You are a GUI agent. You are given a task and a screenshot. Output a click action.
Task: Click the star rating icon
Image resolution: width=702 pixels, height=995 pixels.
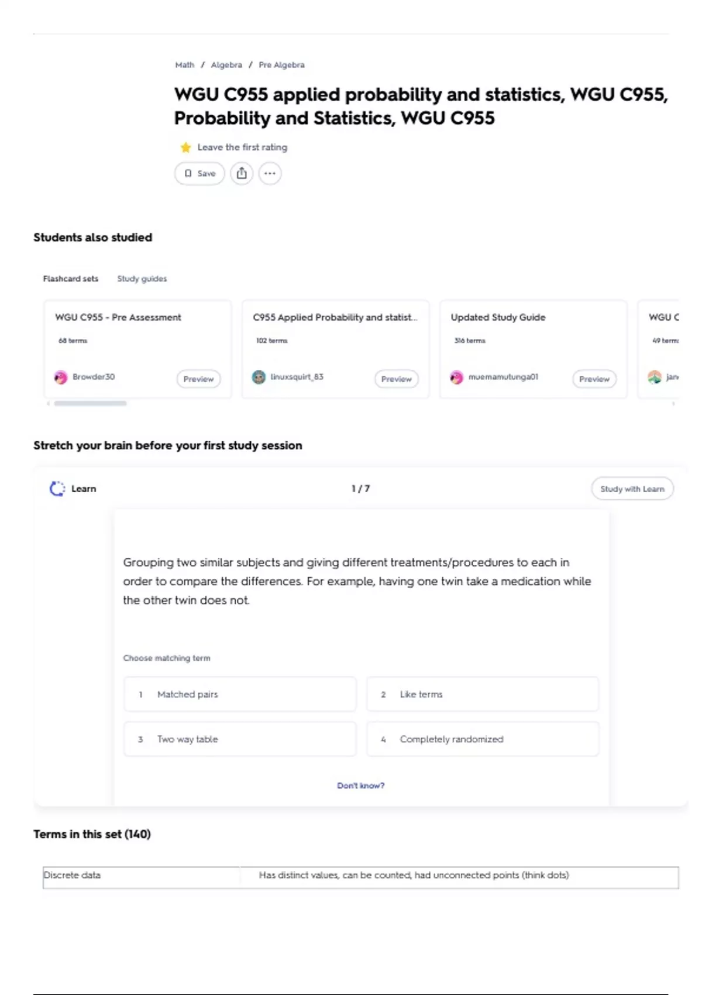click(x=185, y=147)
